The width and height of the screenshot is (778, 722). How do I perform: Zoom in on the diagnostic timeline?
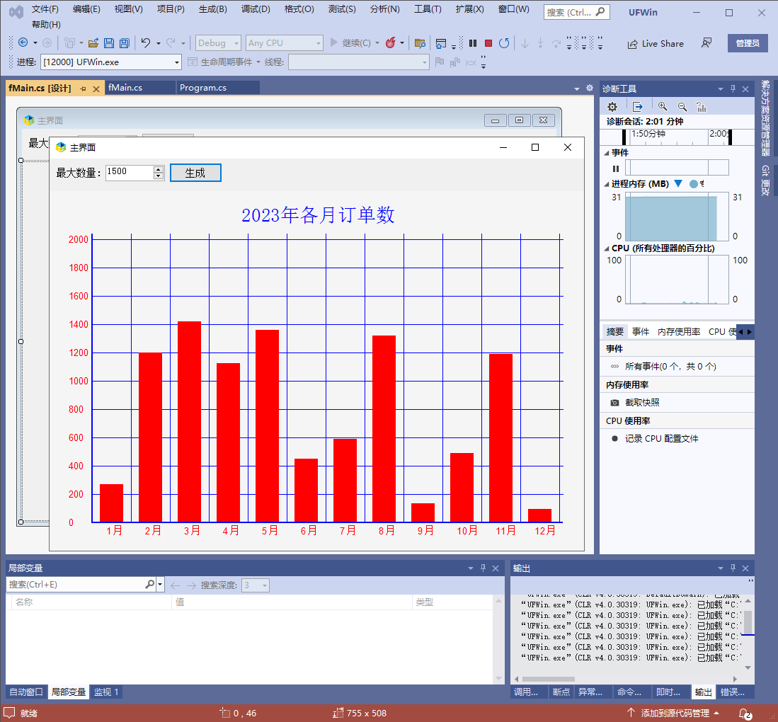pos(663,106)
